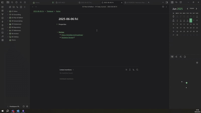Click the calendar ribbon icon in left strip
Image resolution: width=201 pixels, height=113 pixels.
(x=3, y=29)
